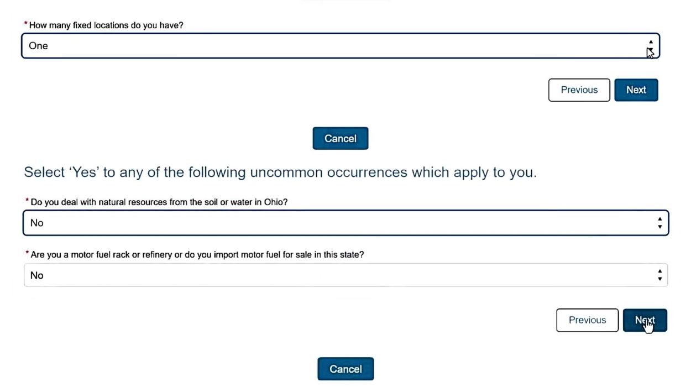Open the natural resources question dropdown
This screenshot has width=691, height=387.
(x=345, y=222)
